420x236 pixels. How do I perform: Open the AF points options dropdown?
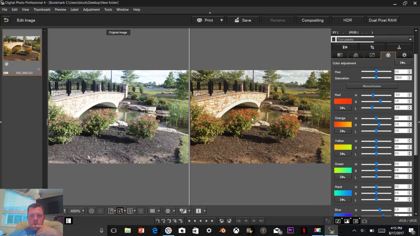(x=174, y=211)
